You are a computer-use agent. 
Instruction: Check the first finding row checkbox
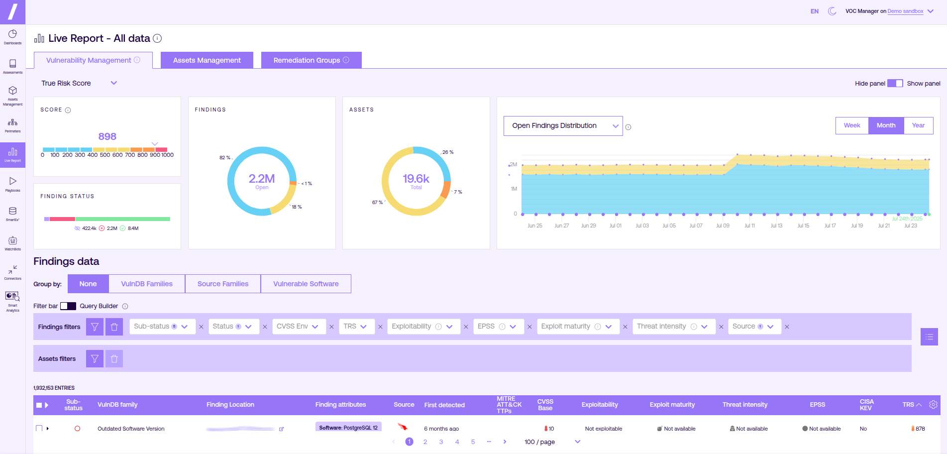[x=39, y=429]
